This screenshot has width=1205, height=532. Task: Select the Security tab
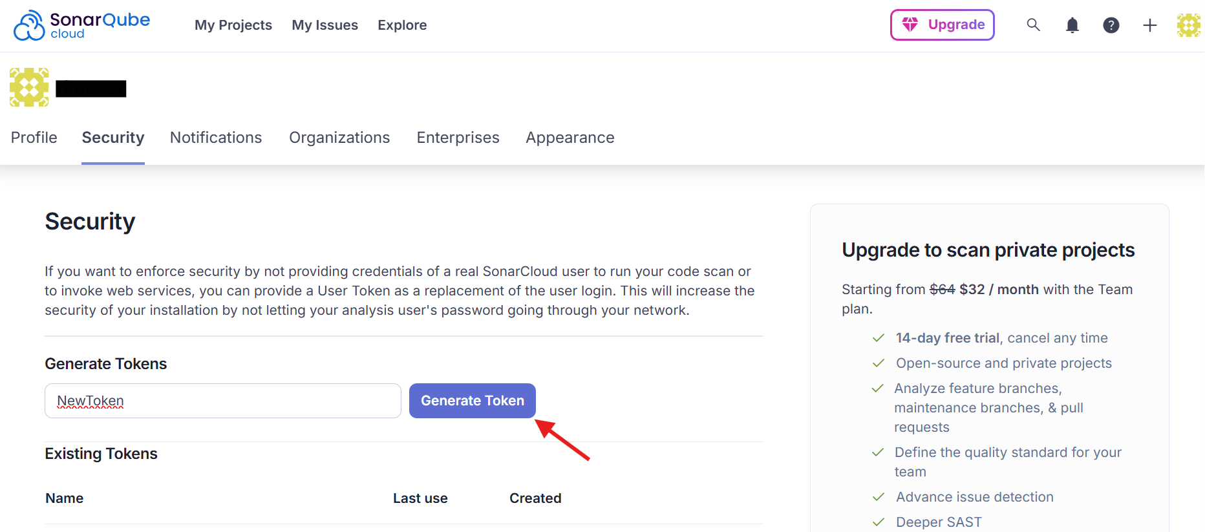click(x=113, y=138)
